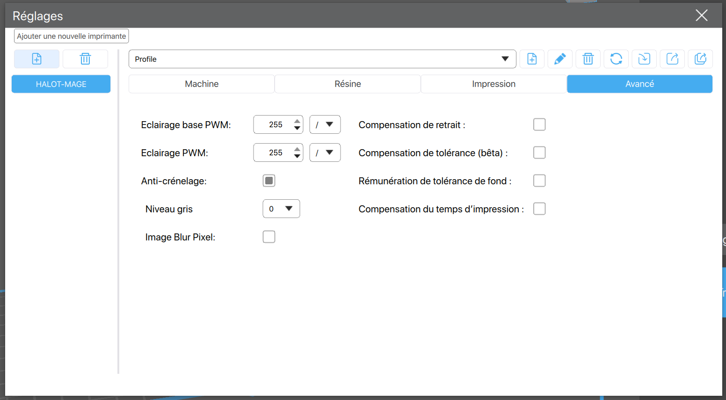
Task: Click the refresh profile icon
Action: click(616, 59)
